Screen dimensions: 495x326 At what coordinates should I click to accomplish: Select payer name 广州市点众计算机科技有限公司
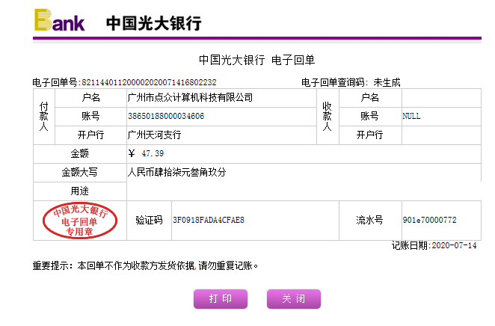(x=191, y=98)
